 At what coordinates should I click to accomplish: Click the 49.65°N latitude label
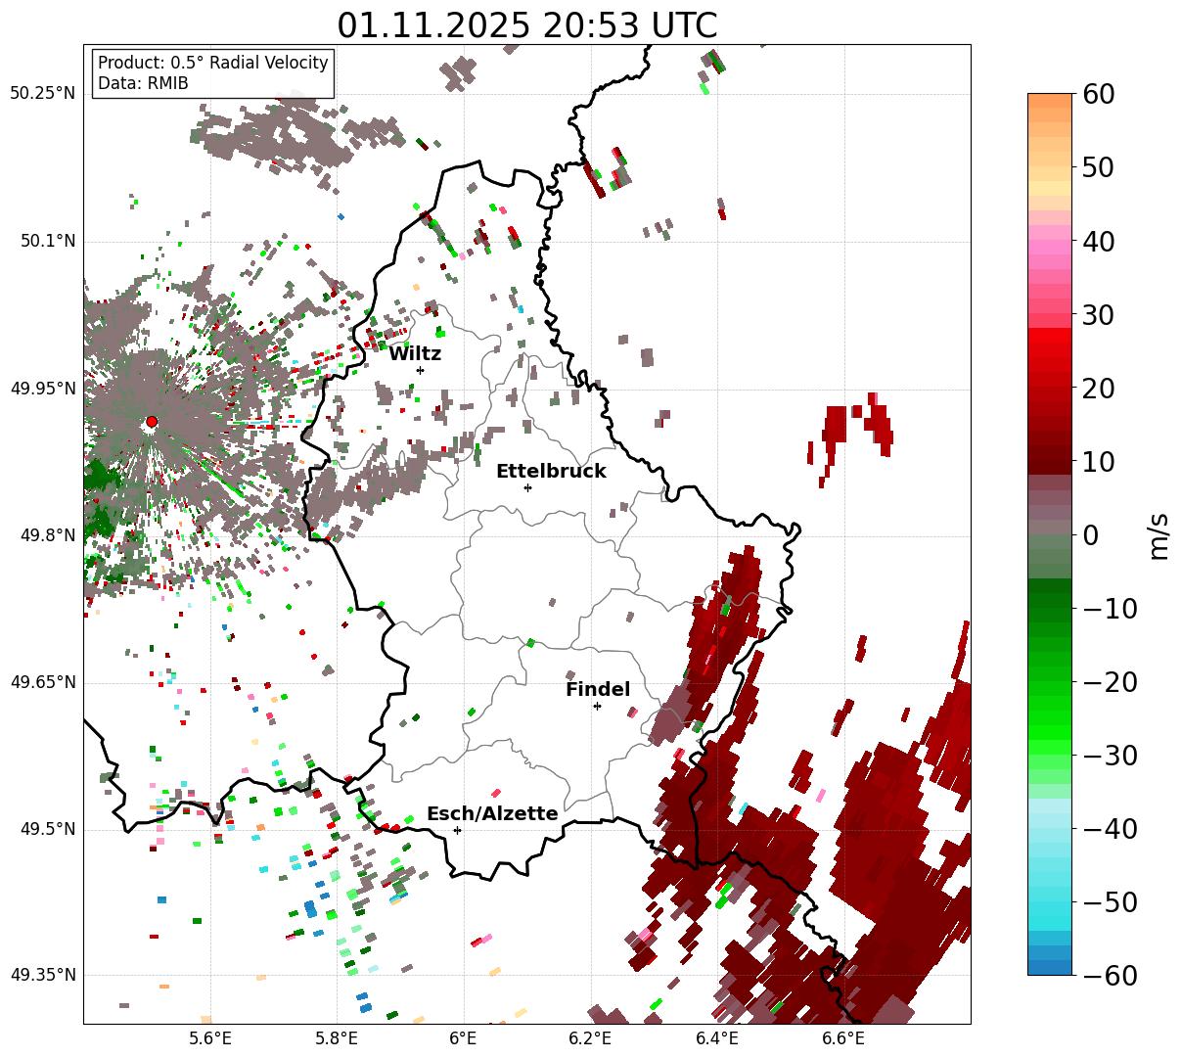click(42, 682)
